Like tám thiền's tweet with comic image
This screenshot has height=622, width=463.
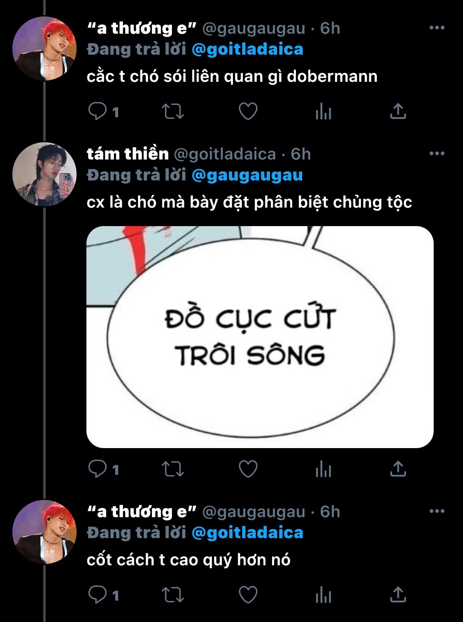click(248, 469)
